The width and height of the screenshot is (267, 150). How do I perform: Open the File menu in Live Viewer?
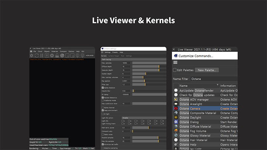35,51
